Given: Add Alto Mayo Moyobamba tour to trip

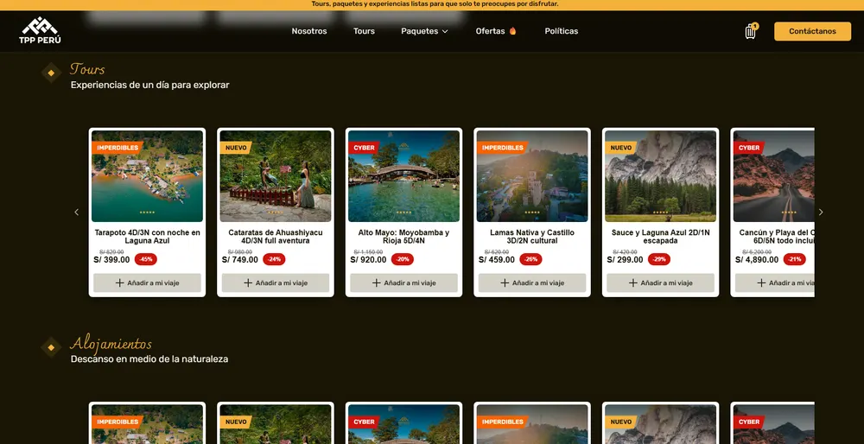Looking at the screenshot, I should [x=403, y=282].
